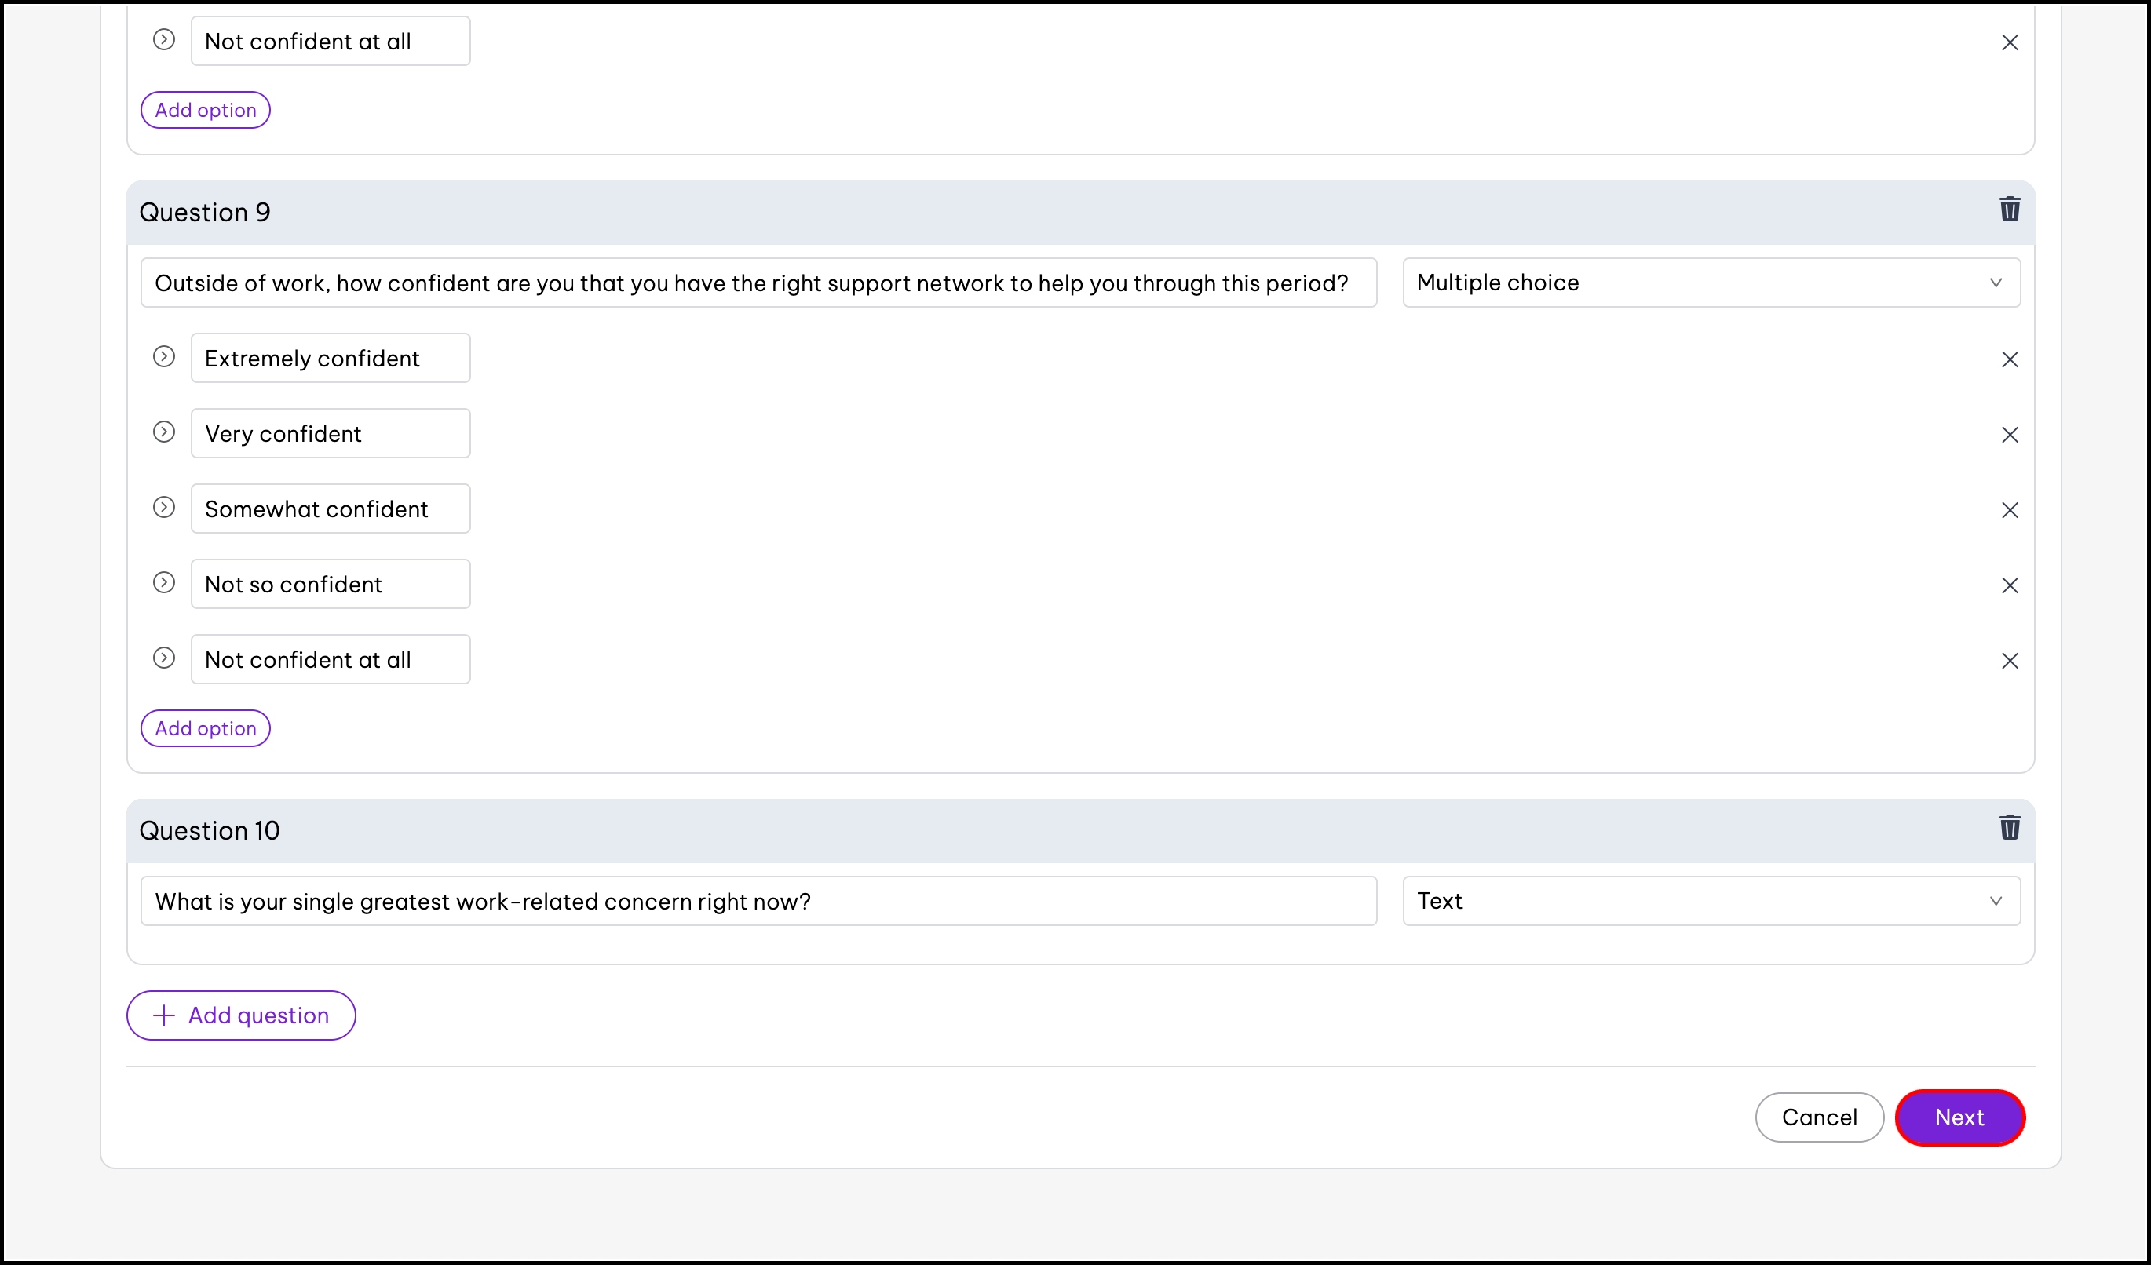Viewport: 2151px width, 1265px height.
Task: Remove Question 9's 'Not confident at all' option
Action: [x=2010, y=661]
